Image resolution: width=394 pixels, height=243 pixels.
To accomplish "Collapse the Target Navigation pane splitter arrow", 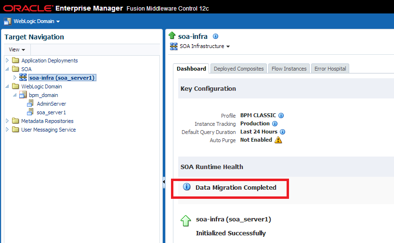I will click(x=164, y=182).
